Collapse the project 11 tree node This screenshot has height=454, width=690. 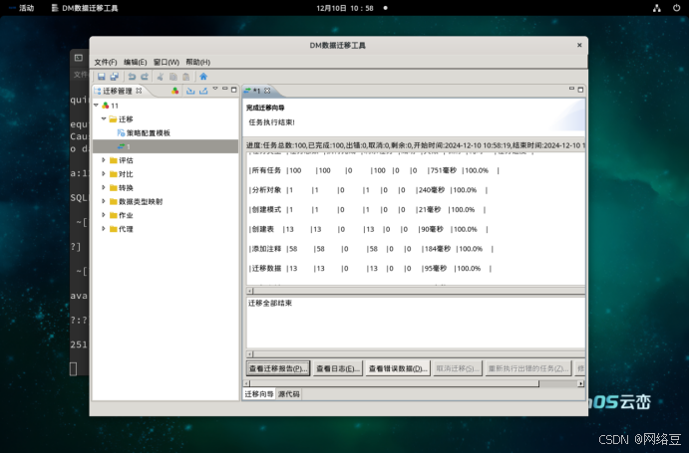point(96,106)
